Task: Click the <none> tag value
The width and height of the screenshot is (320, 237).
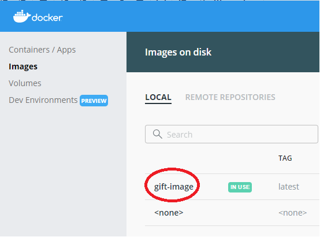Action: click(x=293, y=213)
